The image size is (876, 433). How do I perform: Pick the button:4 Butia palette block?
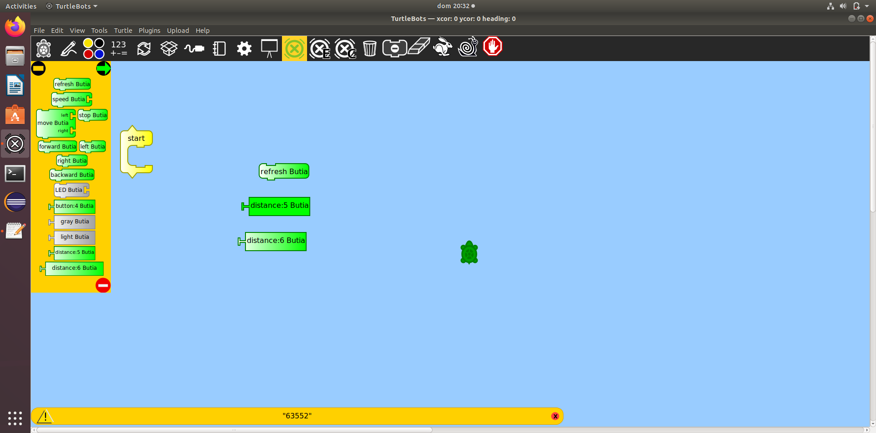(72, 206)
